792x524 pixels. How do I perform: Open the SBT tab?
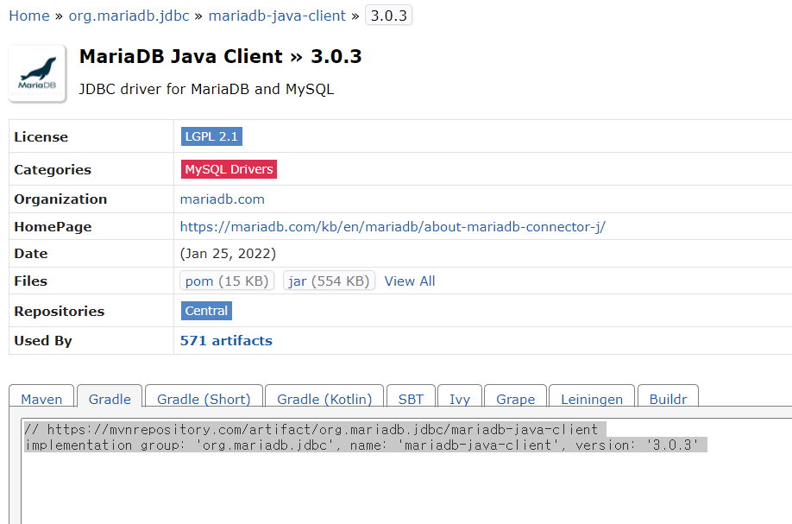click(411, 397)
